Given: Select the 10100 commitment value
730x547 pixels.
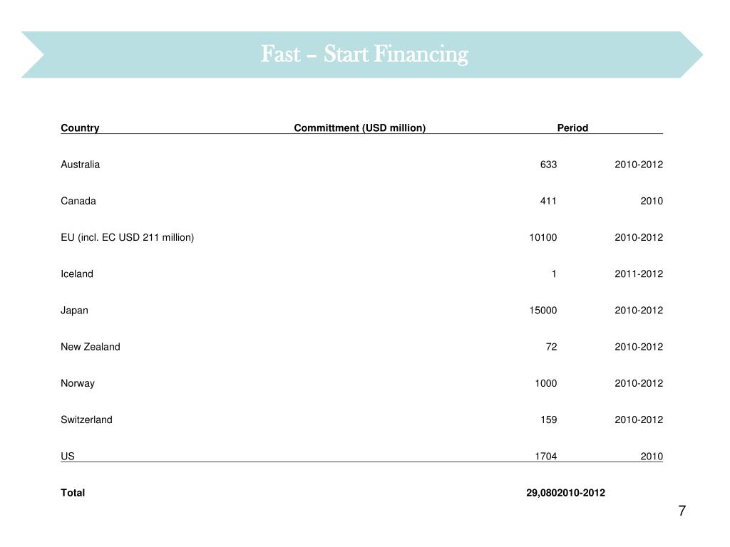Looking at the screenshot, I should [x=543, y=237].
